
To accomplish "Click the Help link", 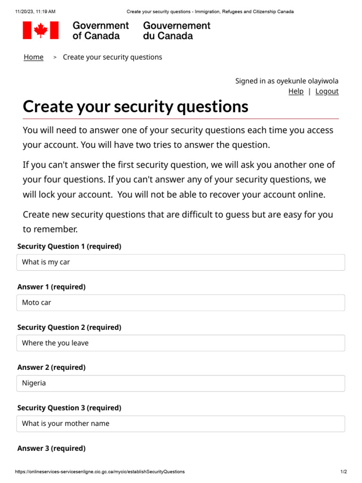I will [296, 92].
